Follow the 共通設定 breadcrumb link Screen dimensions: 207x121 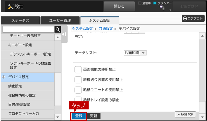106,29
